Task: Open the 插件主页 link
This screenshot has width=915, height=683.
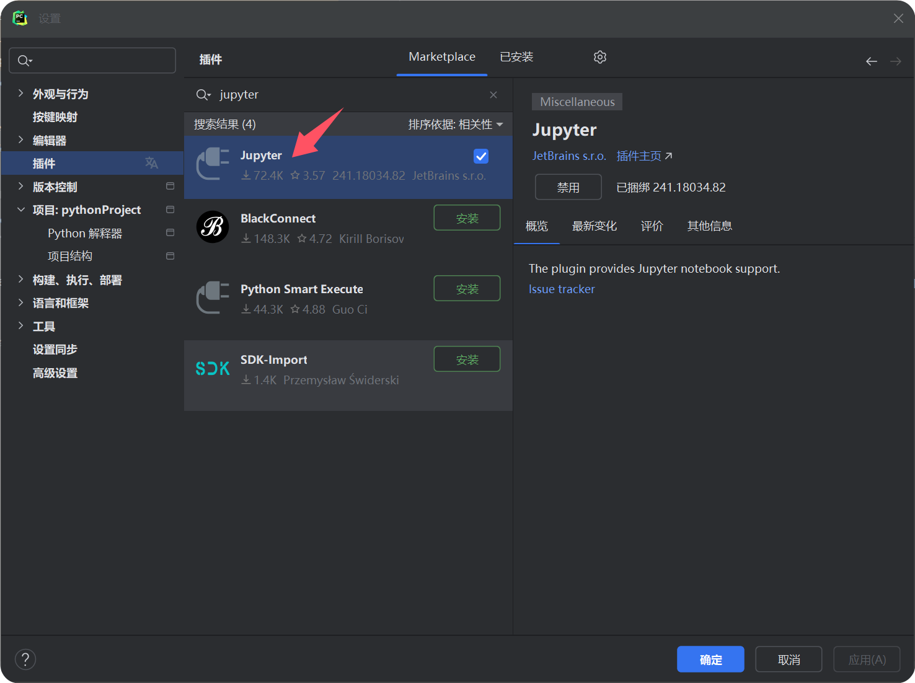Action: pyautogui.click(x=644, y=156)
